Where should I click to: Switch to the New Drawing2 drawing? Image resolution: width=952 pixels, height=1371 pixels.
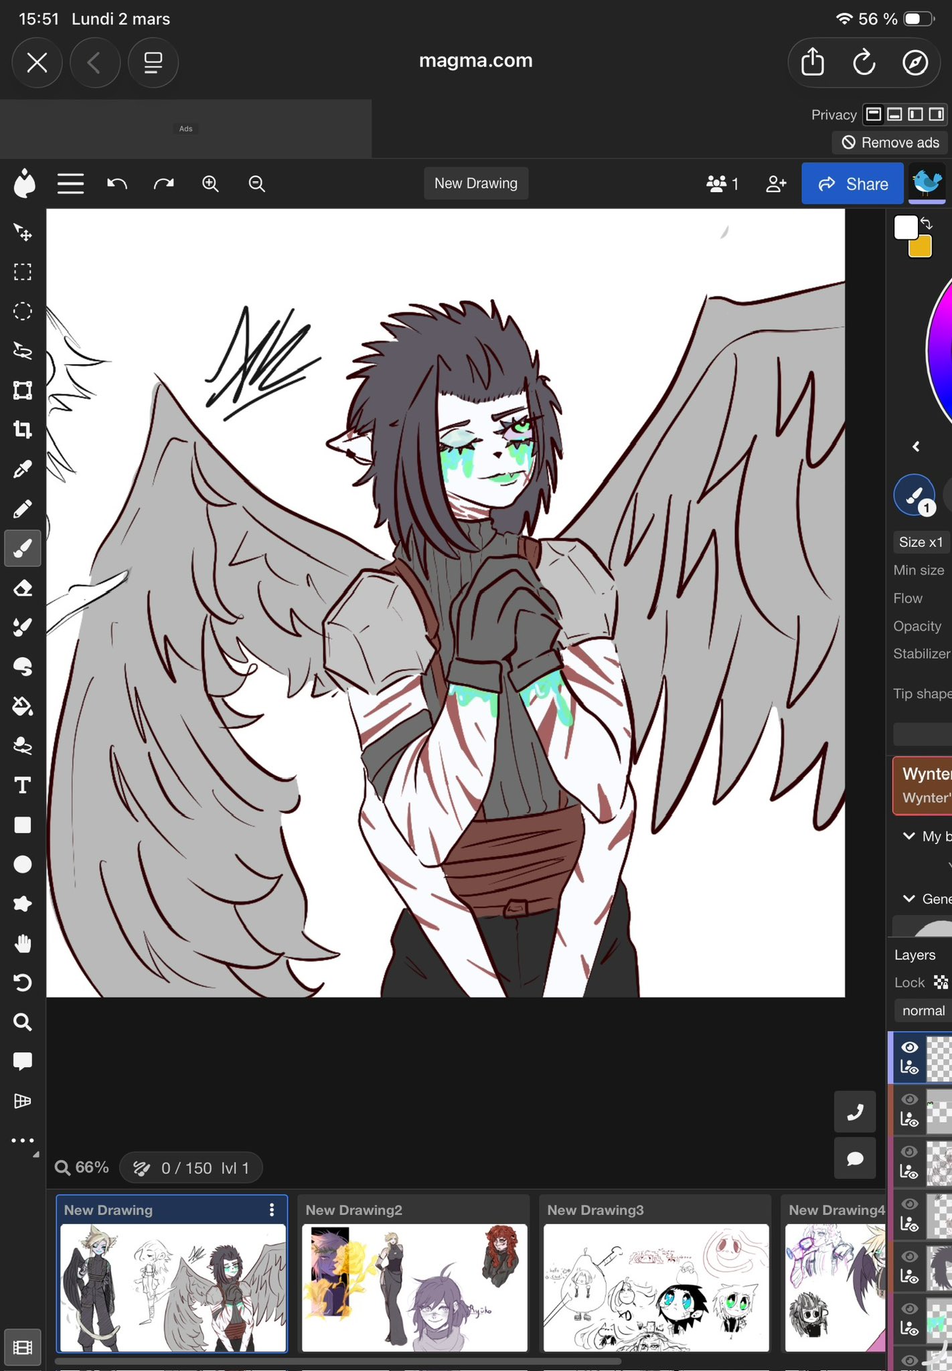[414, 1273]
